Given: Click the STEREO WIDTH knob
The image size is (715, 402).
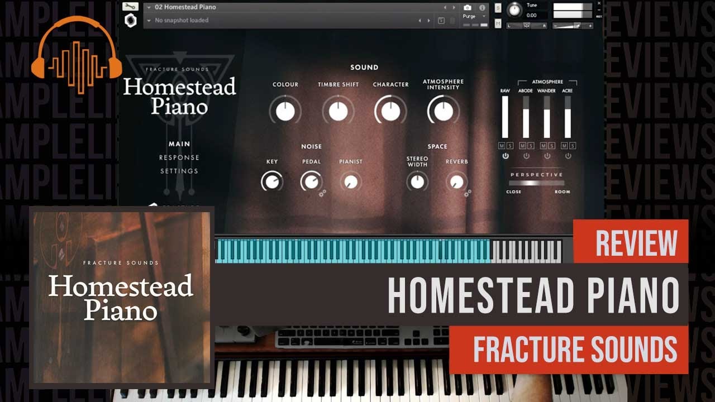Looking at the screenshot, I should (417, 181).
